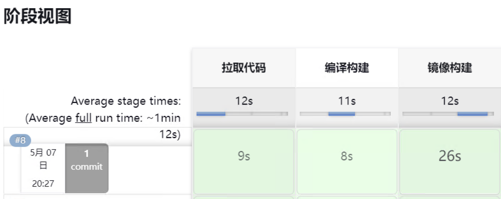This screenshot has width=501, height=199.
Task: Click the "Average stage times:" label
Action: pos(125,101)
